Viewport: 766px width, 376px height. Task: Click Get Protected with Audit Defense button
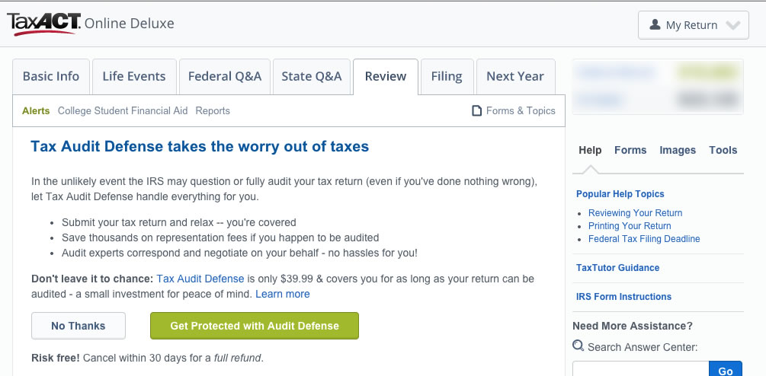[255, 326]
